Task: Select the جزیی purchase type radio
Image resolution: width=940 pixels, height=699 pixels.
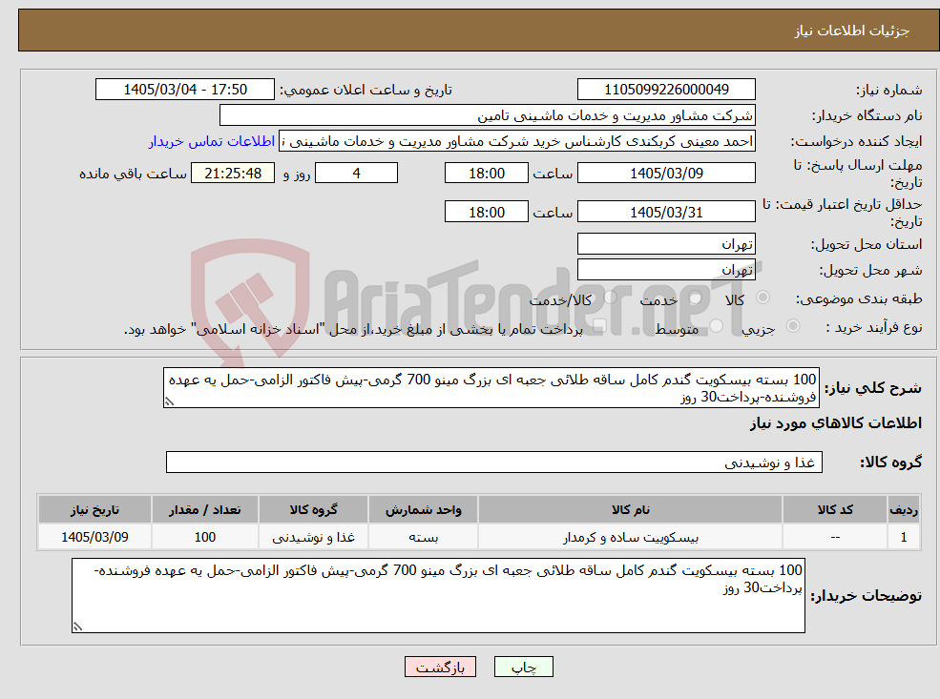Action: [x=792, y=326]
